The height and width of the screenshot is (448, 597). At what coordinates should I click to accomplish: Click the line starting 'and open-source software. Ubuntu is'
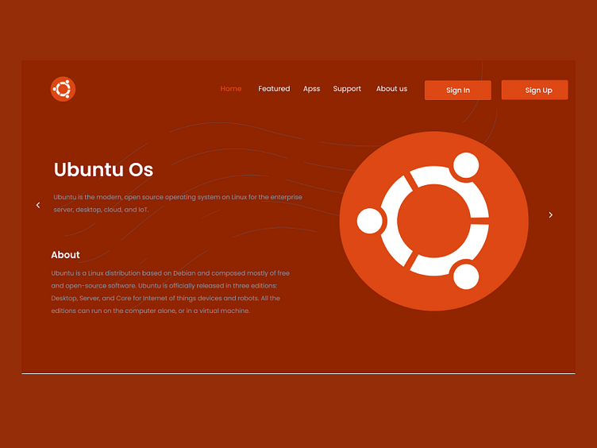coord(164,286)
